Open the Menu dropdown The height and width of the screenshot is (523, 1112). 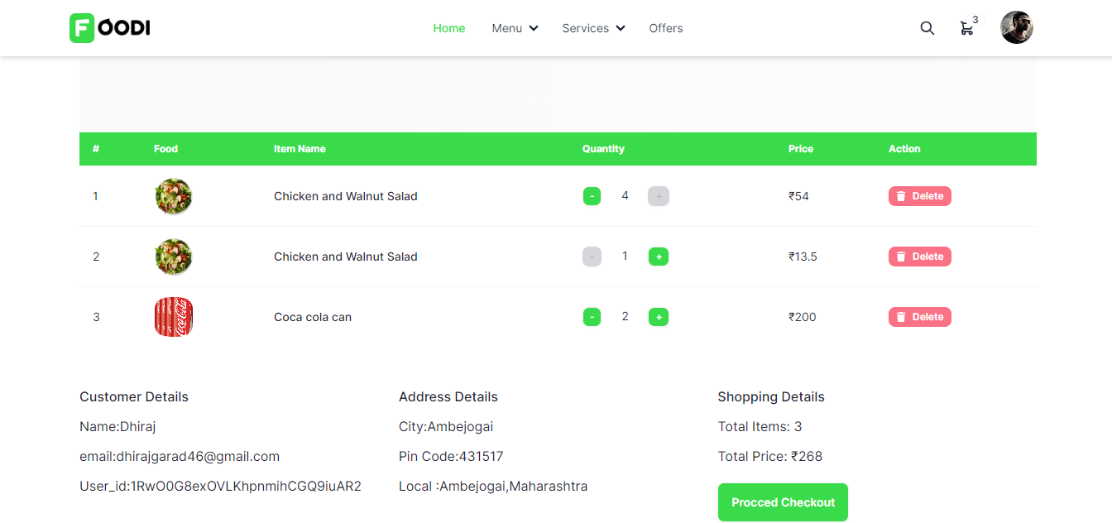coord(515,27)
